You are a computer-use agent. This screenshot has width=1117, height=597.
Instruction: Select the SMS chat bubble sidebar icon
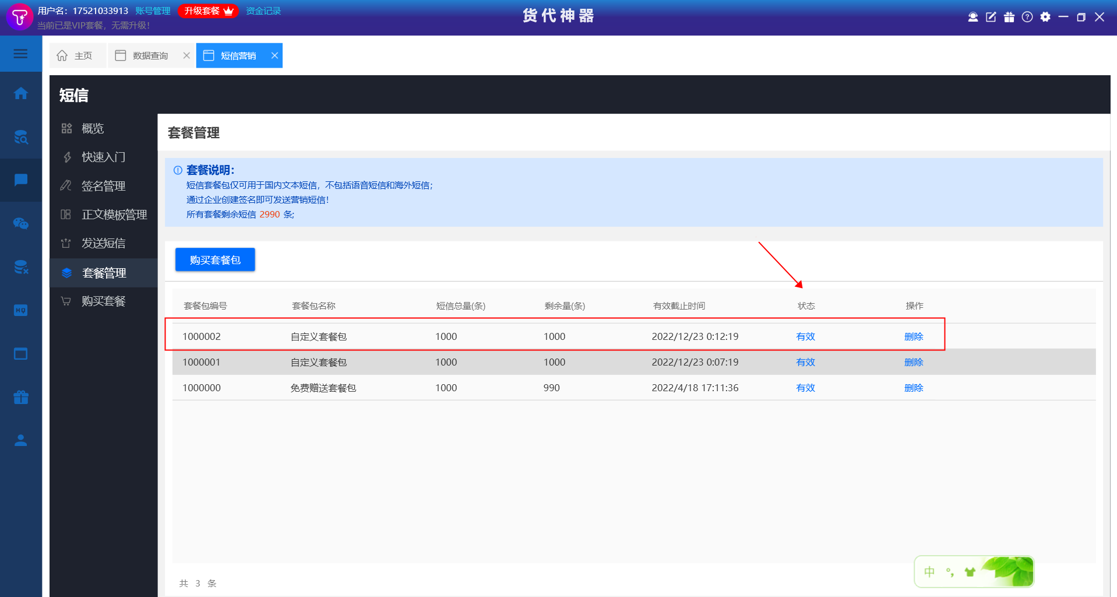pos(21,180)
